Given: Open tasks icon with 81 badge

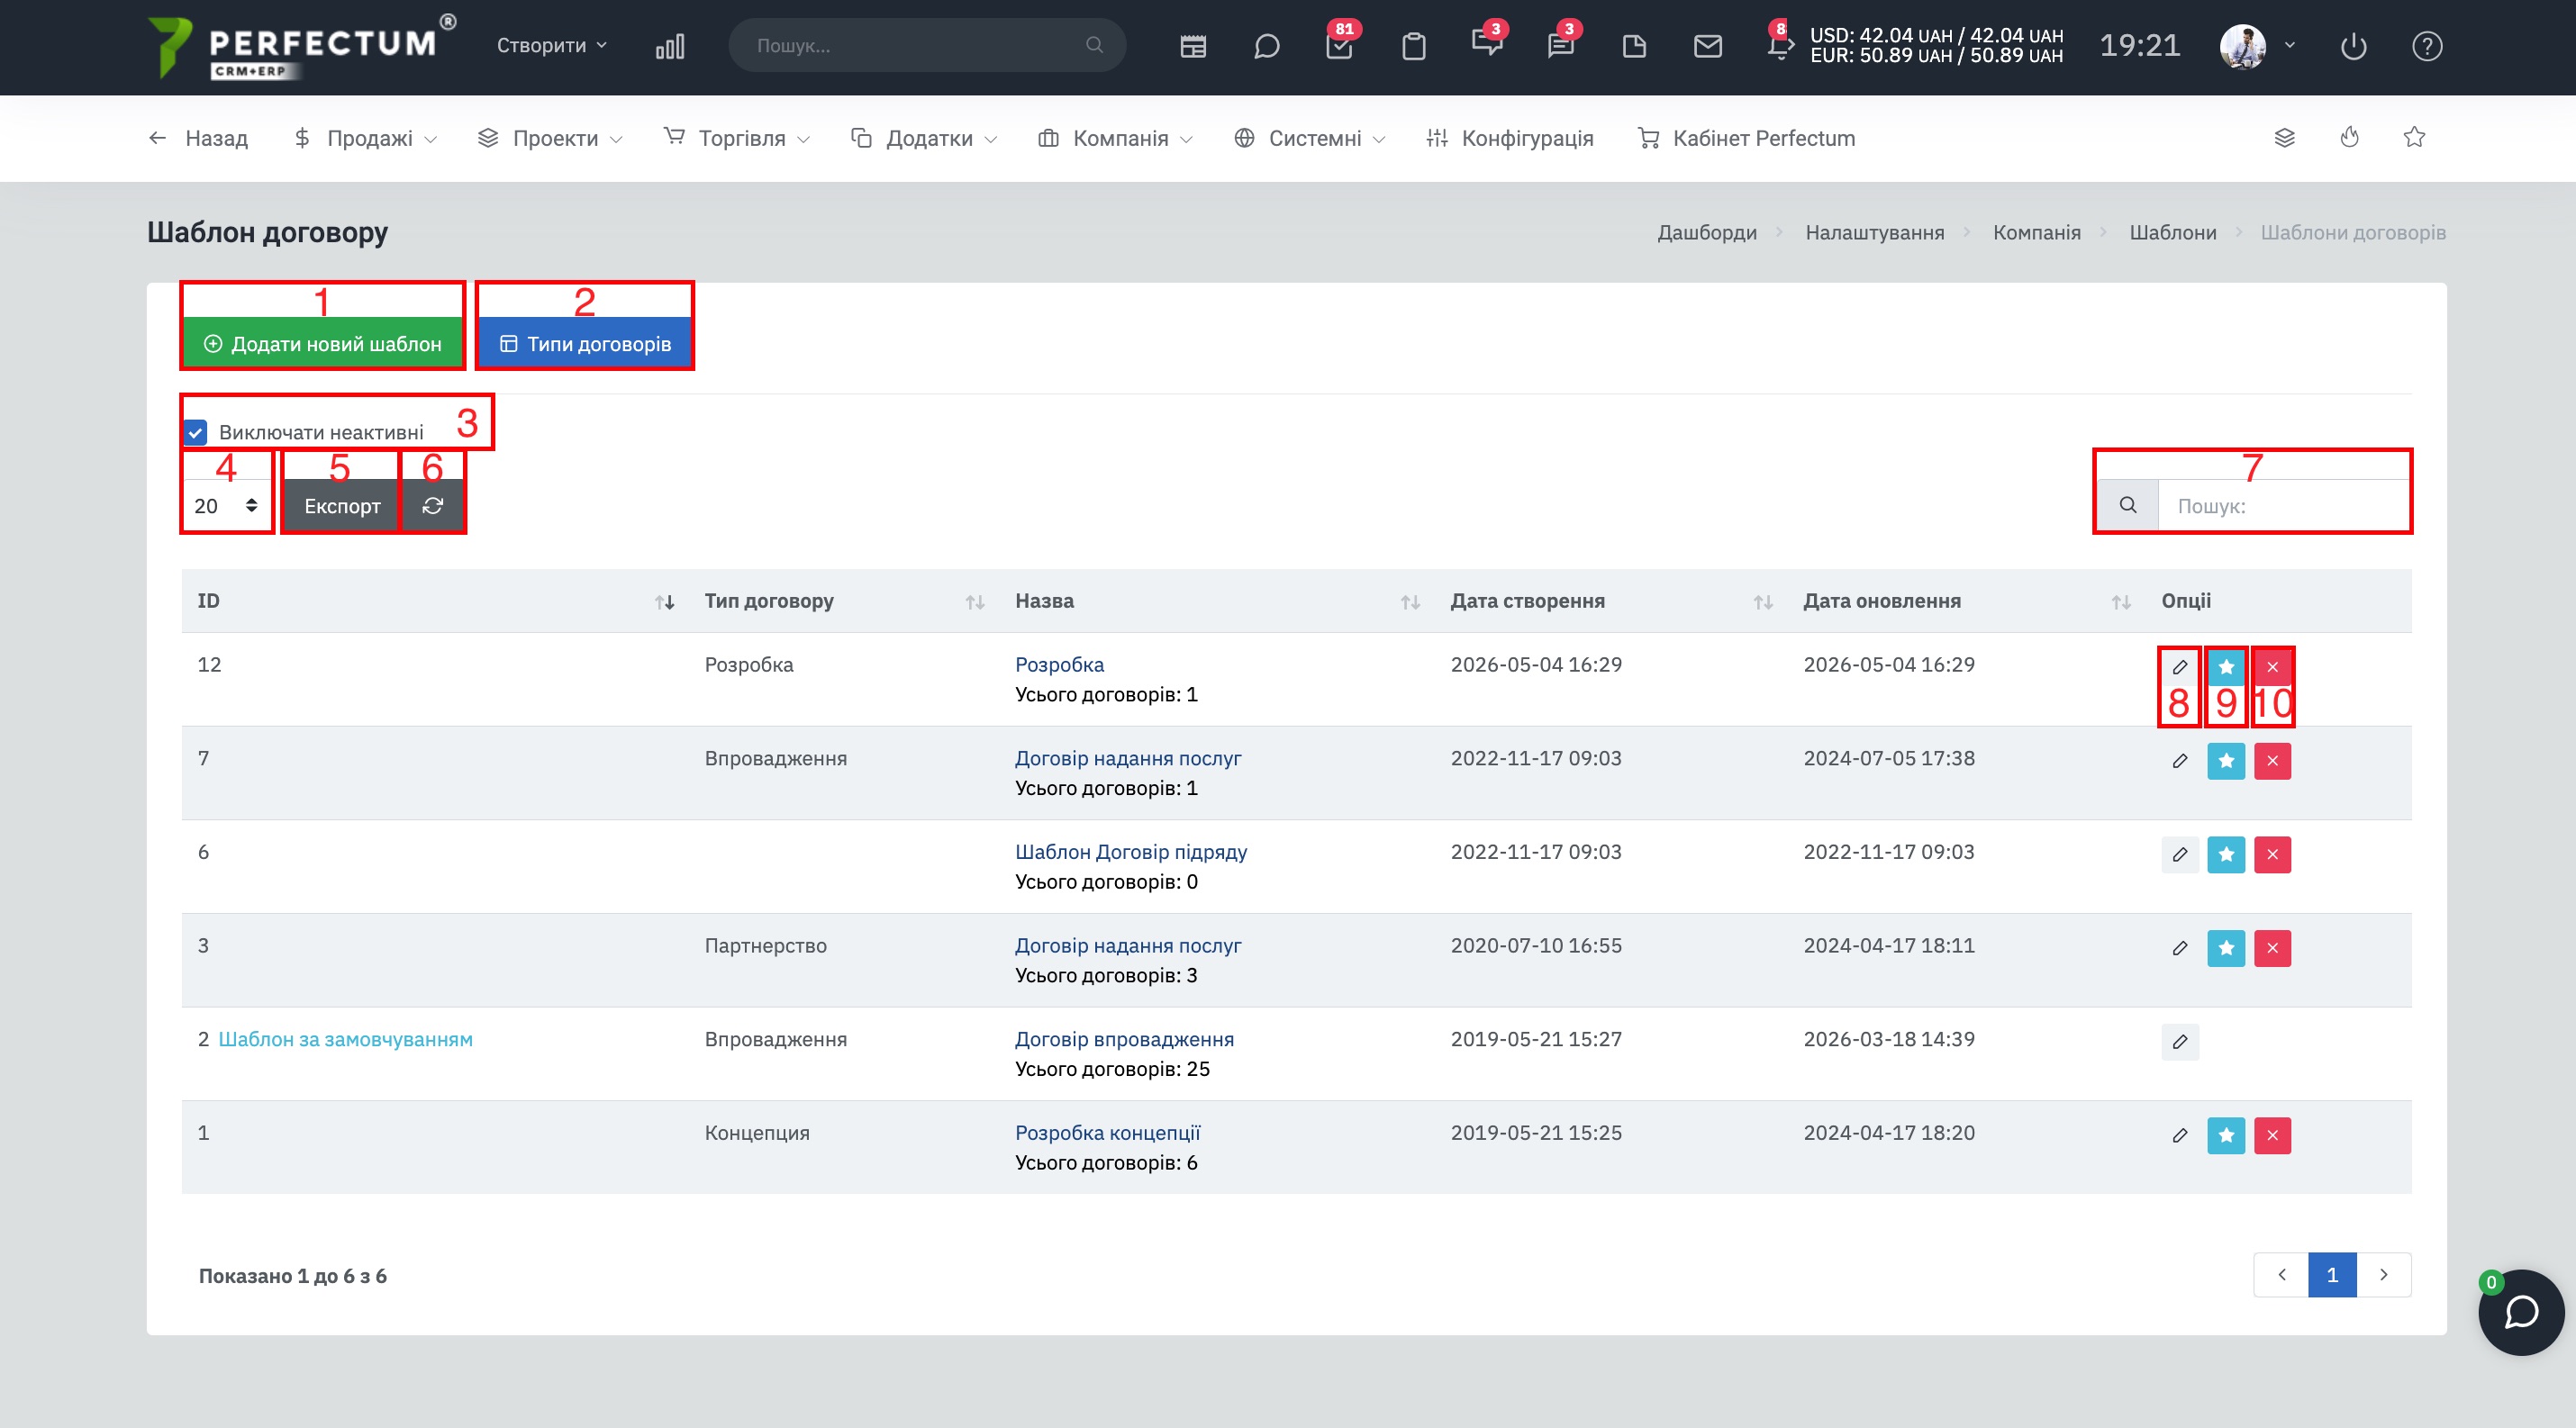Looking at the screenshot, I should (x=1340, y=46).
